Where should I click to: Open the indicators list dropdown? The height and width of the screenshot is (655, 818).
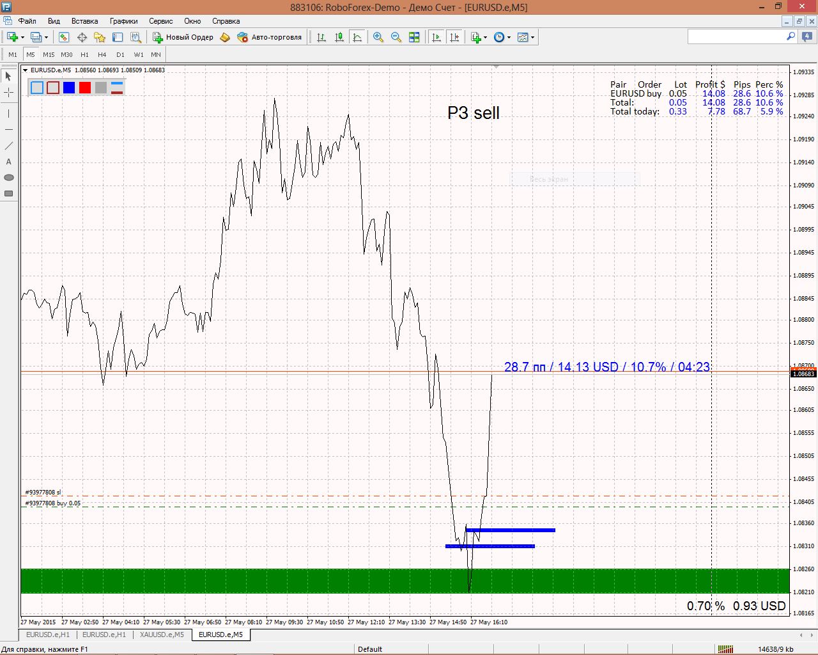point(479,38)
